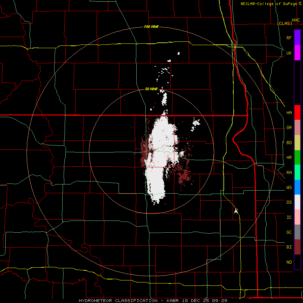Click the blue WS legend swatch
The width and height of the screenshot is (303, 303).
pyautogui.click(x=297, y=187)
